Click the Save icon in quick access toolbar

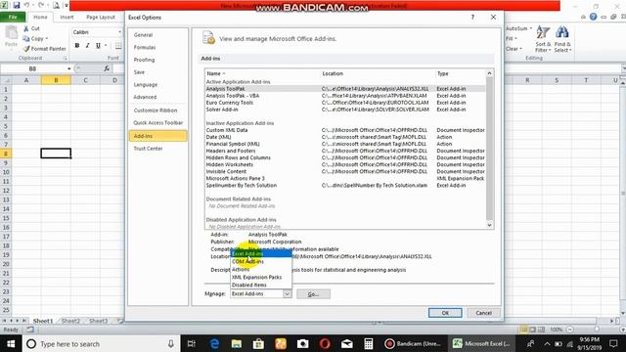coord(17,5)
